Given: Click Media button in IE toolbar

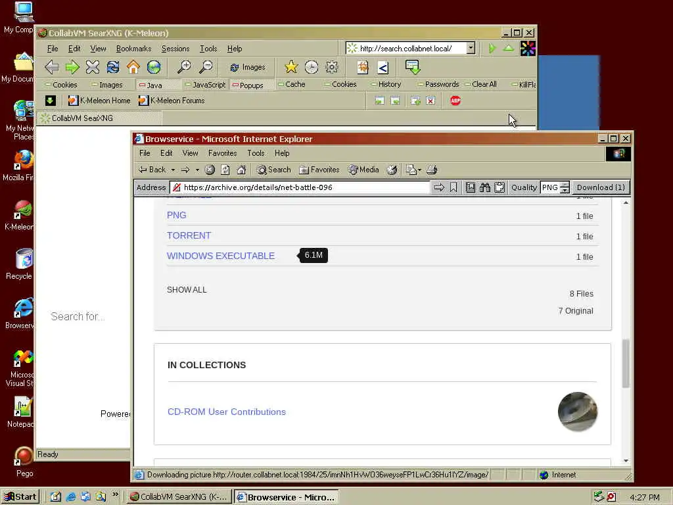Looking at the screenshot, I should tap(363, 170).
